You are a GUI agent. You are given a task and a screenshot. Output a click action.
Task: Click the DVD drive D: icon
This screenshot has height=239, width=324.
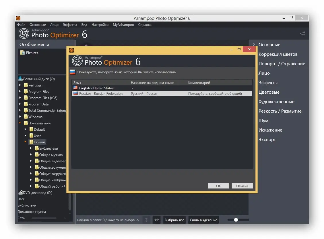[x=21, y=193]
